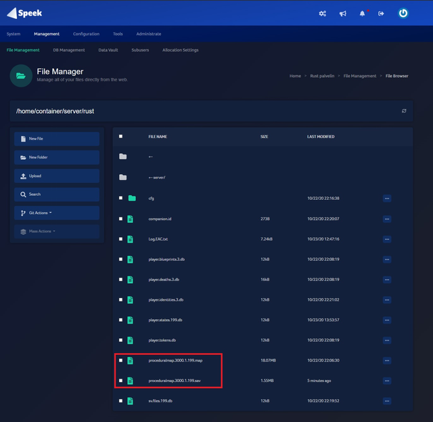Open the Administrate menu
Screen dimensions: 433x422
149,34
